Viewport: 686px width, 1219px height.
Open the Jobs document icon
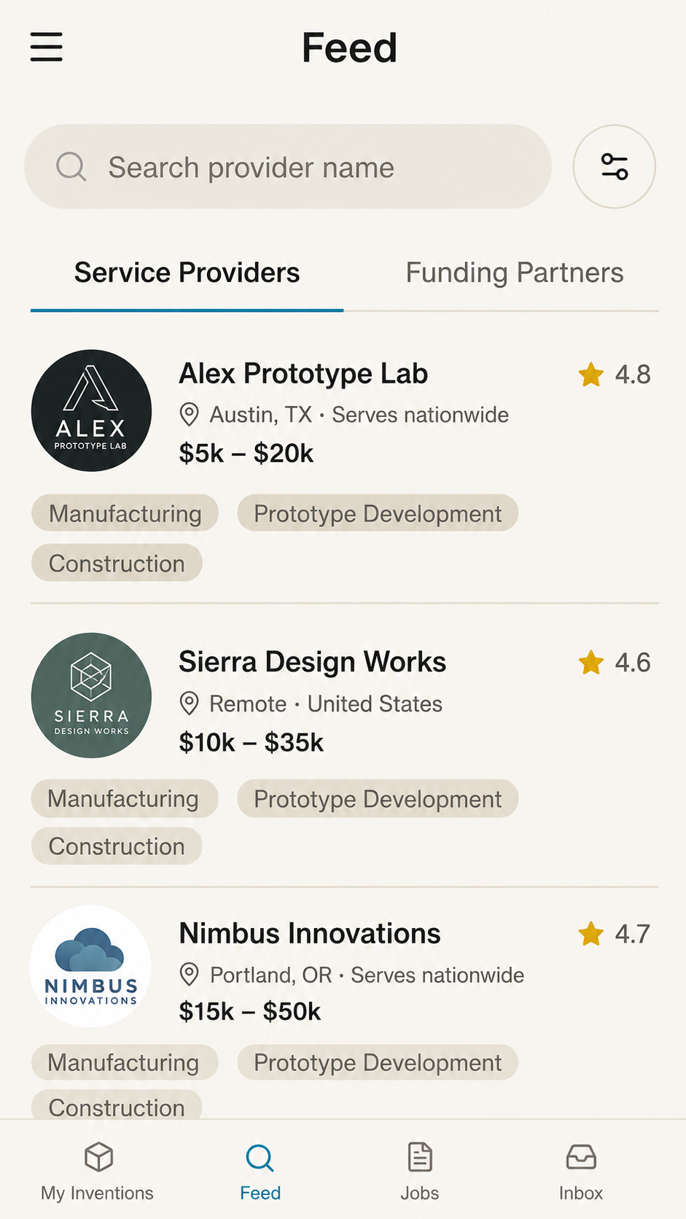coord(420,1157)
